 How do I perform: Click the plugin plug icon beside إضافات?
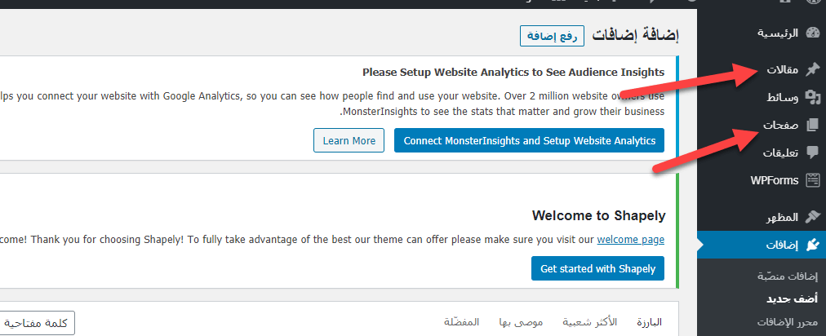pos(814,245)
